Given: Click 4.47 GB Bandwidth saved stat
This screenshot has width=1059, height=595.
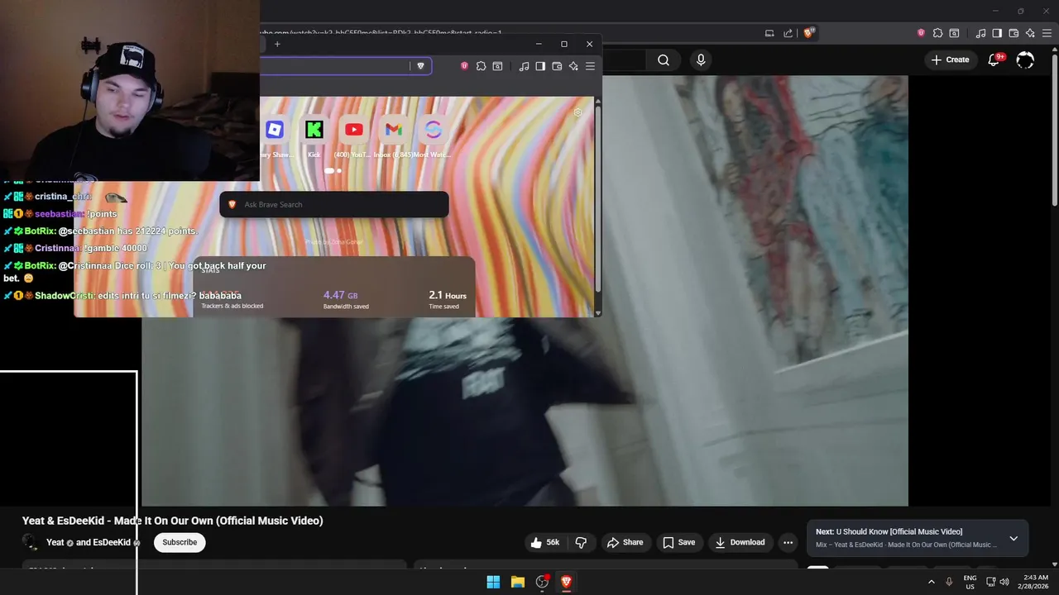Looking at the screenshot, I should [x=346, y=300].
